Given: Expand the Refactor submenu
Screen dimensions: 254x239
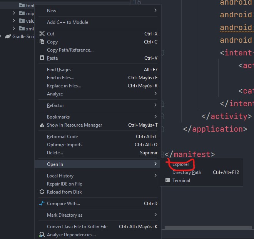Looking at the screenshot, I should [x=155, y=105].
